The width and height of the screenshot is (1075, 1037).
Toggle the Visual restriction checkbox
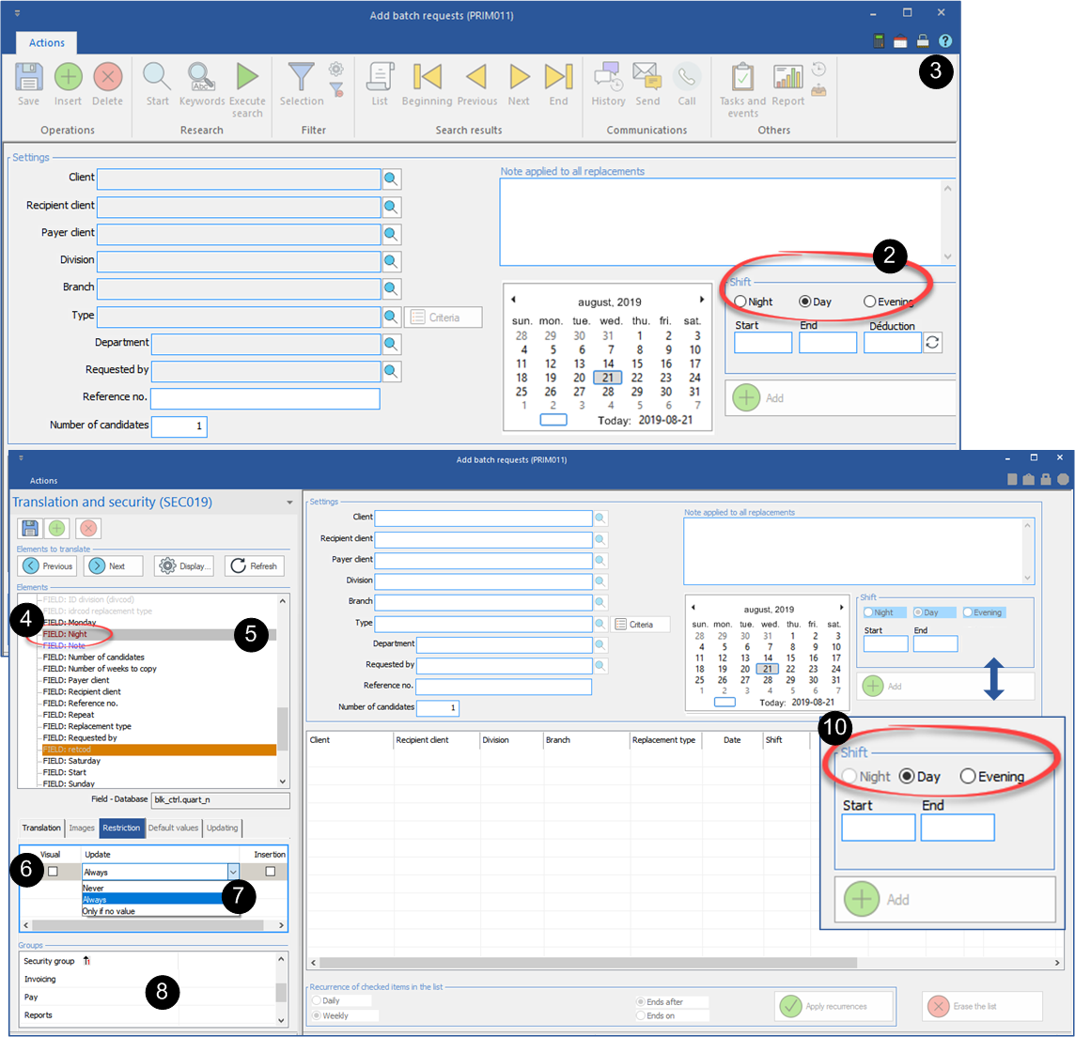[x=53, y=871]
